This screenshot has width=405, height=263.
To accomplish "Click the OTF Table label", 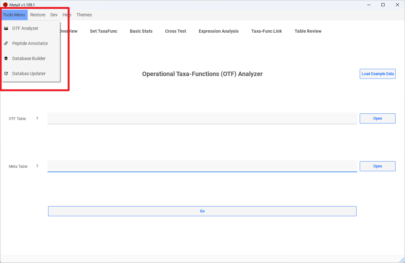I will [17, 119].
